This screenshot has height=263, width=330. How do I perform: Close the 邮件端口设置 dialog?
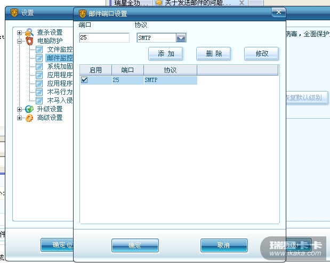tap(279, 12)
